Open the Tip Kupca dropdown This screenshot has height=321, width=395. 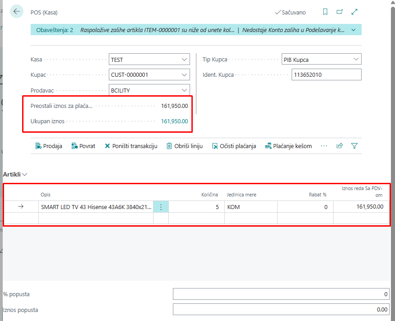click(356, 60)
